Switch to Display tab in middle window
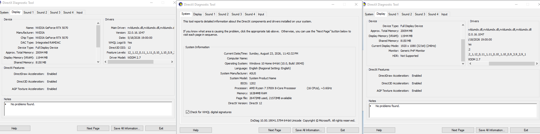Screen dimensions: 540x134 tap(197, 14)
